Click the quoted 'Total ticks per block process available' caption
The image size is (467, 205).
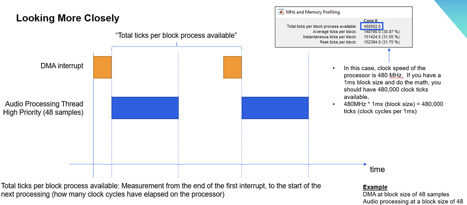pos(176,35)
